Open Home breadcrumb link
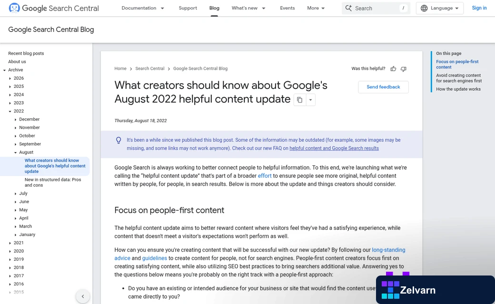The width and height of the screenshot is (495, 304). tap(120, 68)
